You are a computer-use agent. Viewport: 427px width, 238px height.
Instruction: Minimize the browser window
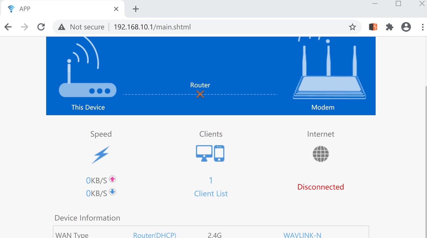coord(375,4)
